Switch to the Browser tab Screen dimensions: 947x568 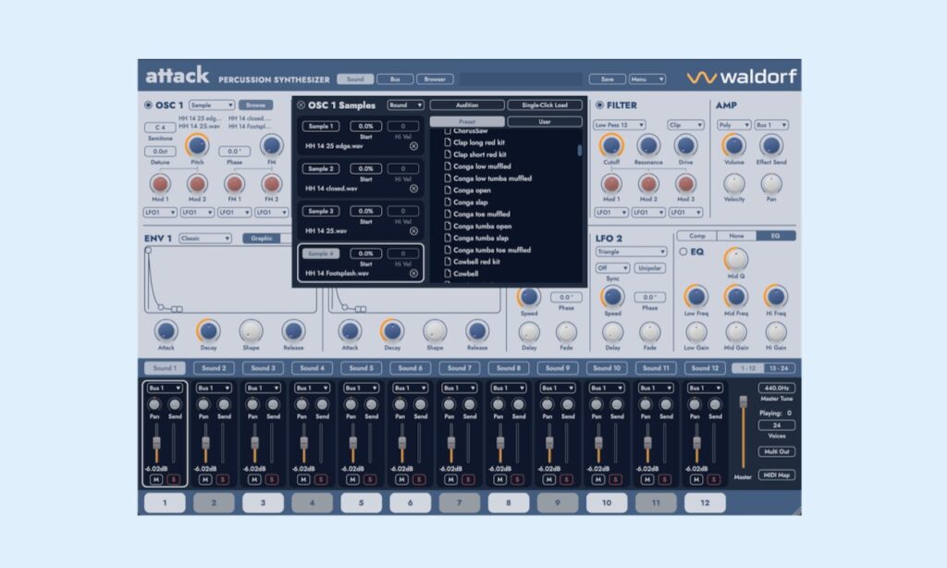[x=435, y=80]
